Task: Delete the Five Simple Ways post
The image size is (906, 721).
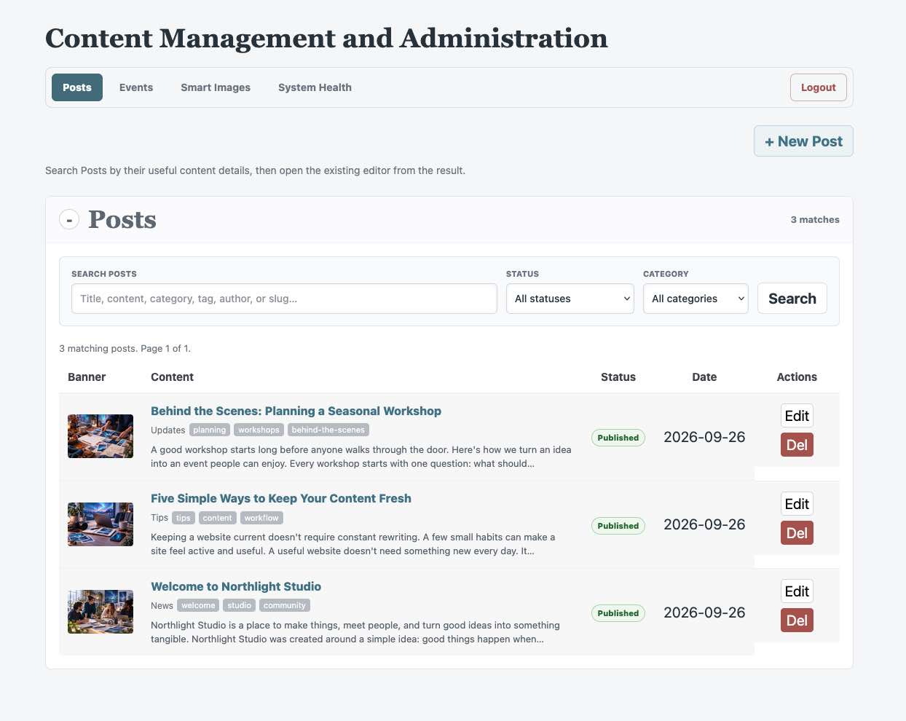Action: coord(797,533)
